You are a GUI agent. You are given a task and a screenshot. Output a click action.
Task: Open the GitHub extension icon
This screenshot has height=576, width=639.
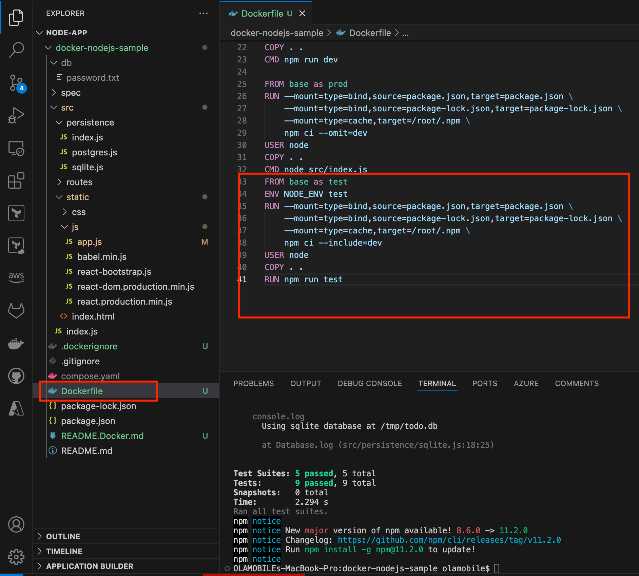coord(16,376)
